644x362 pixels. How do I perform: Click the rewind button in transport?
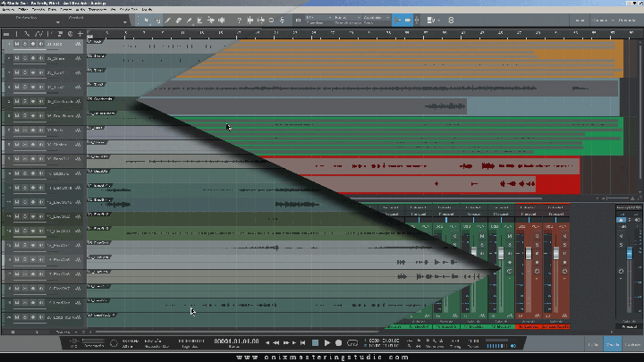click(276, 342)
